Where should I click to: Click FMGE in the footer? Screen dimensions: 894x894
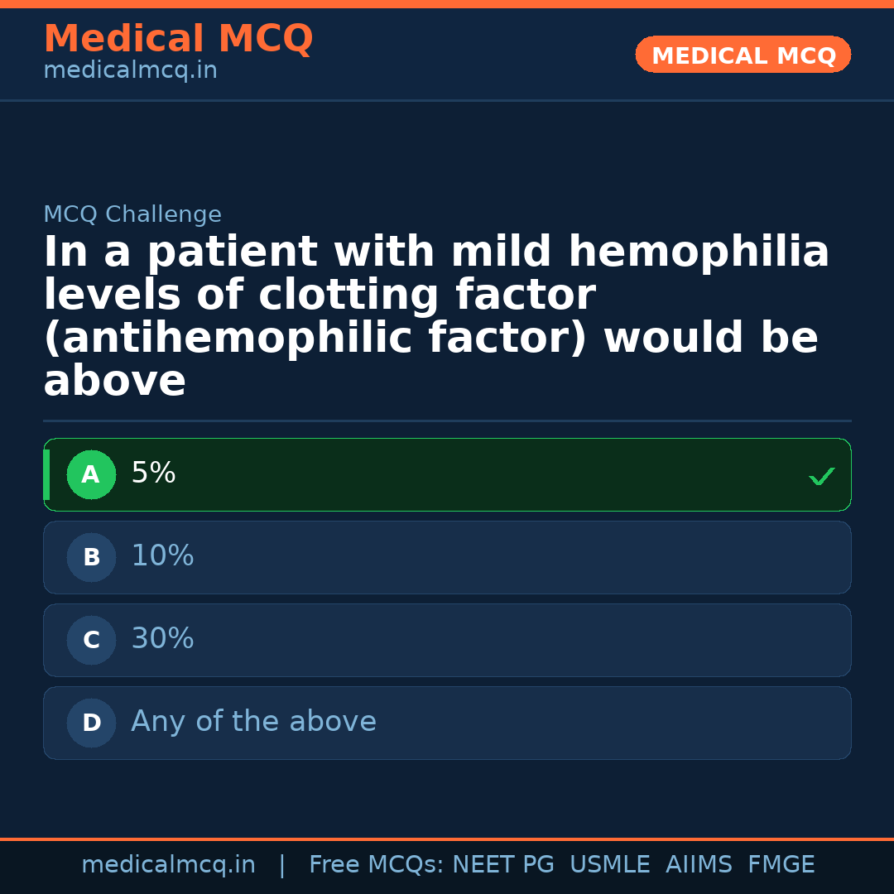pos(781,865)
